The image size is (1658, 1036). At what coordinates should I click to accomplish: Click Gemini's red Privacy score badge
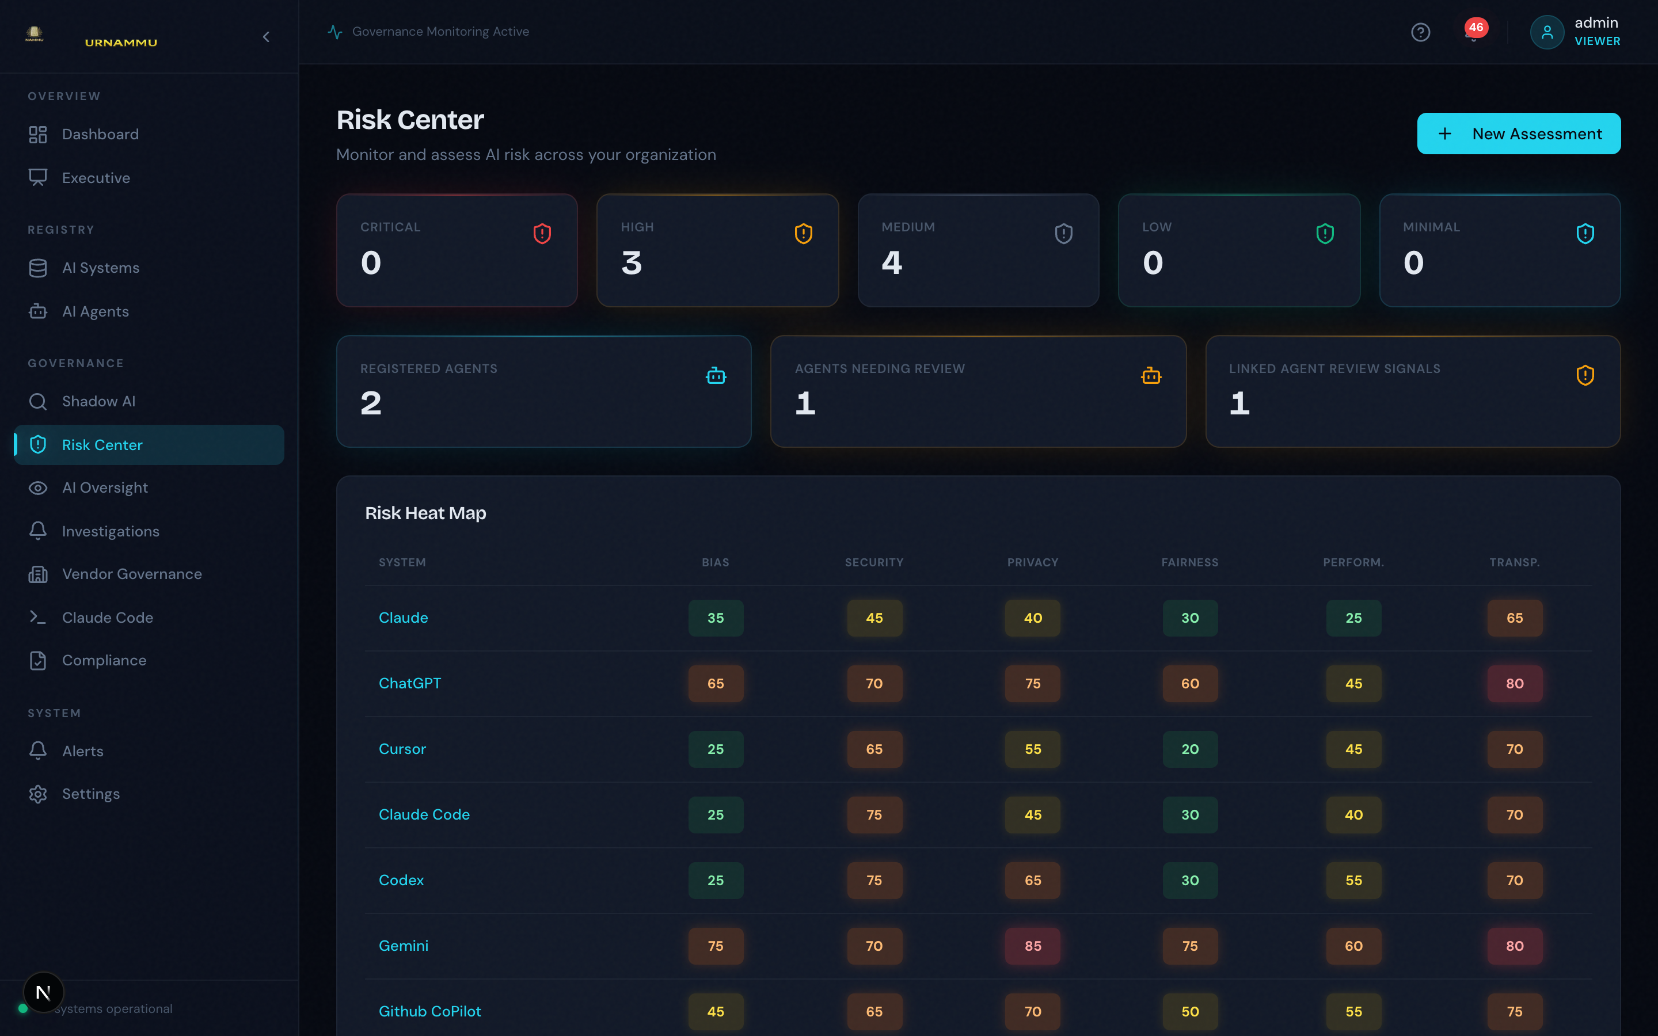pos(1032,946)
